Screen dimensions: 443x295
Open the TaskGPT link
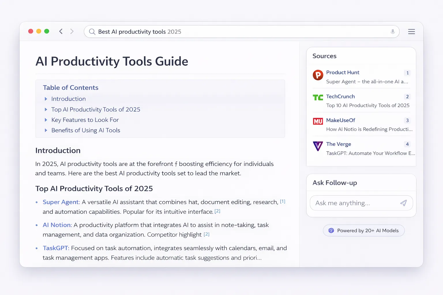point(56,248)
